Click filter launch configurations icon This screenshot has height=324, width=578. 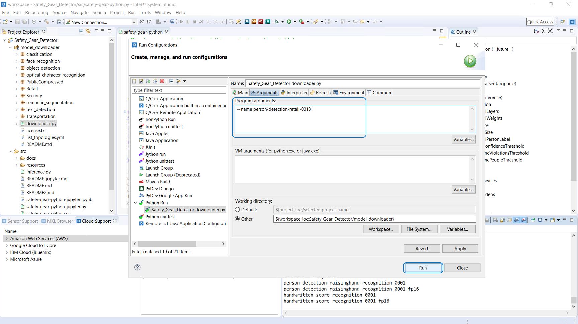coord(178,81)
